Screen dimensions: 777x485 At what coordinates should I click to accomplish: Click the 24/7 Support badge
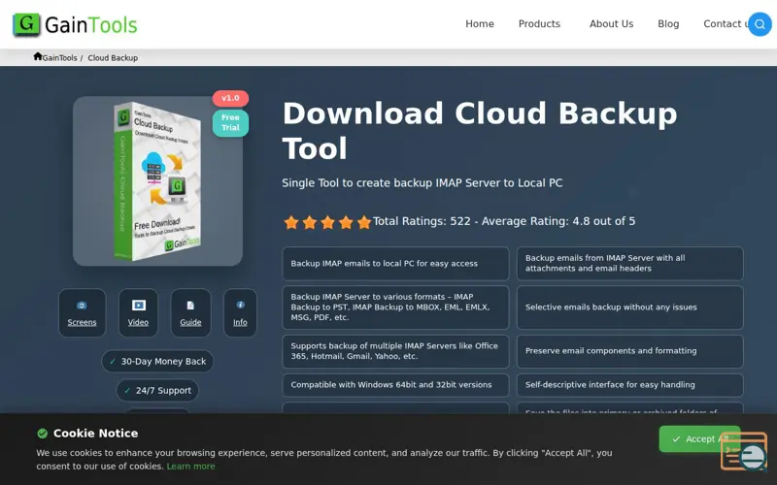point(157,391)
